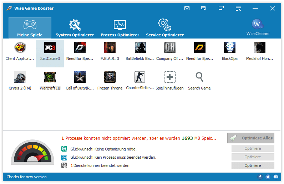Open the Facebook icon in status bar

260,177
